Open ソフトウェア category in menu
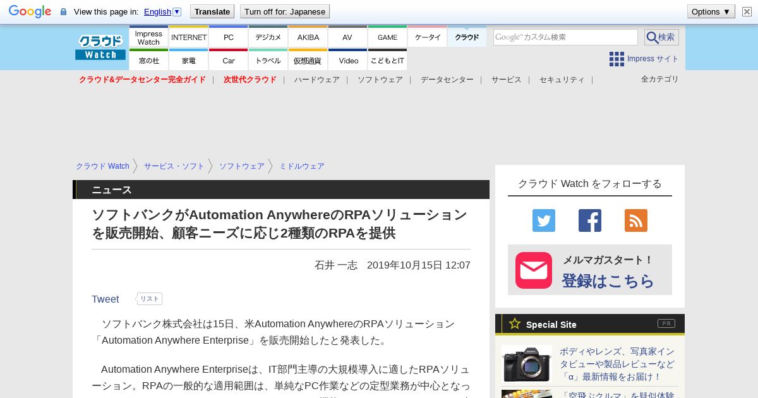 point(380,80)
